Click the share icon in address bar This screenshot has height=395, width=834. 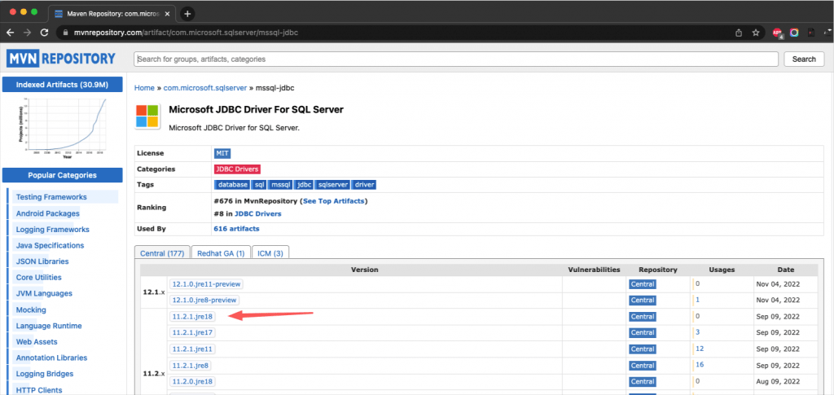point(739,33)
